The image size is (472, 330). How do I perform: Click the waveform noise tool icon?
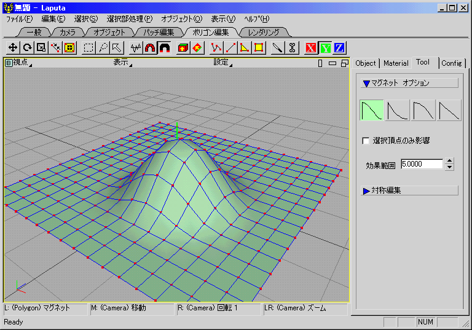[136, 47]
